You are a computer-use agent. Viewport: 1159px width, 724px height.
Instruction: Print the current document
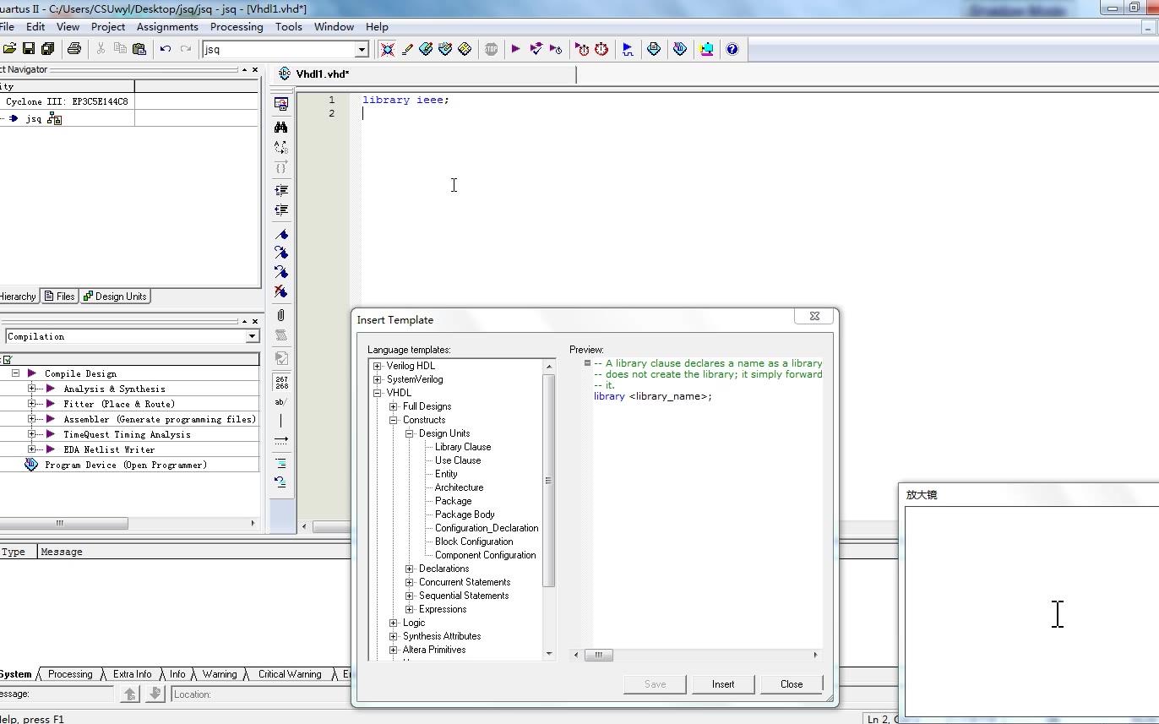point(74,49)
